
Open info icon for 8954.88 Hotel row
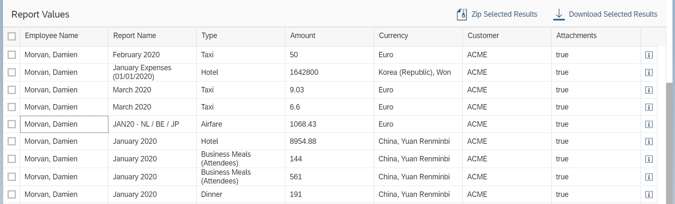[649, 141]
